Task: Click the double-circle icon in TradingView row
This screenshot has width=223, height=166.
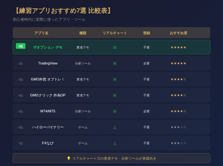Action: (115, 63)
